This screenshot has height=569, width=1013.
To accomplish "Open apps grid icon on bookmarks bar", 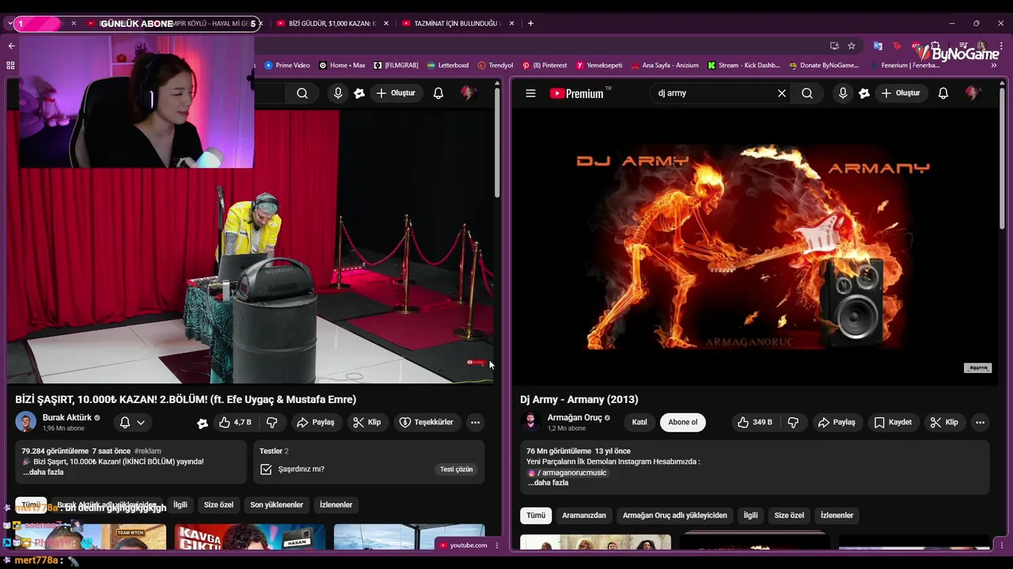I will point(11,66).
